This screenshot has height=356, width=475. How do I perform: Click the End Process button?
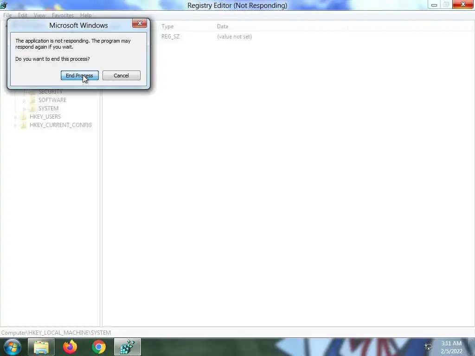[80, 76]
